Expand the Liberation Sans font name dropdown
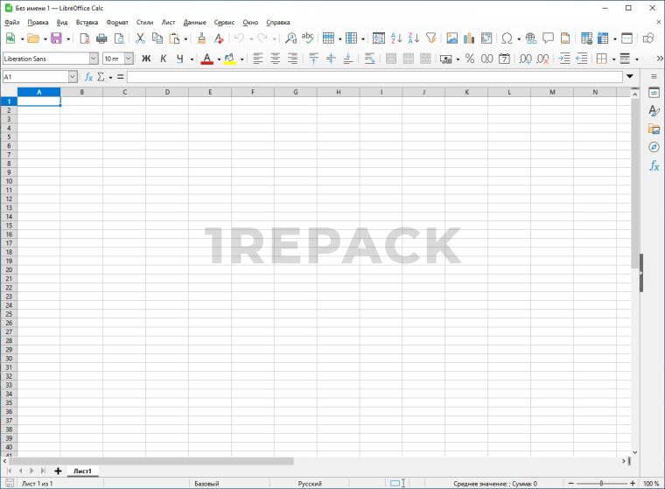Screen dimensions: 665x489 tap(94, 59)
